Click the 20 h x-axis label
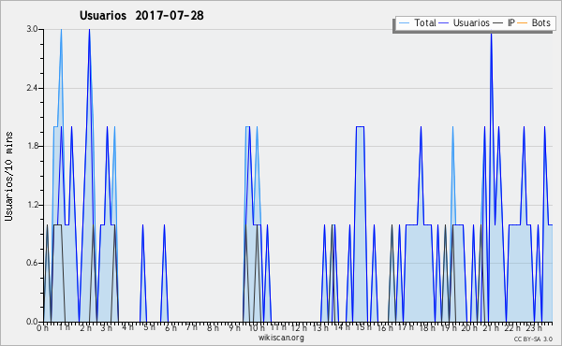The height and width of the screenshot is (346, 562). click(469, 327)
